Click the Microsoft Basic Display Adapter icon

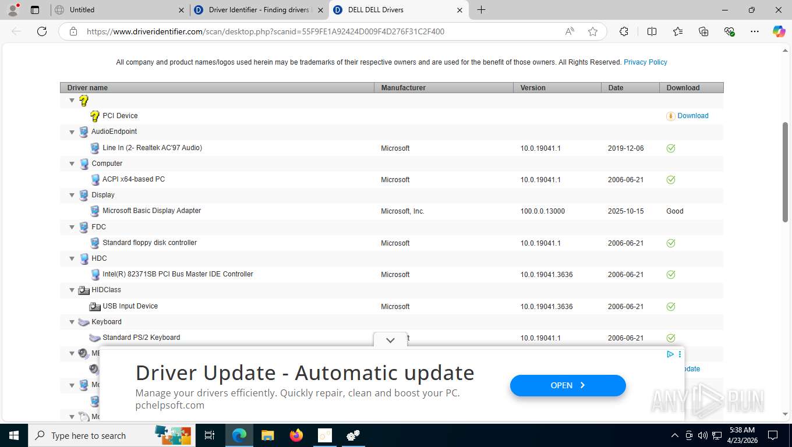[x=95, y=211]
